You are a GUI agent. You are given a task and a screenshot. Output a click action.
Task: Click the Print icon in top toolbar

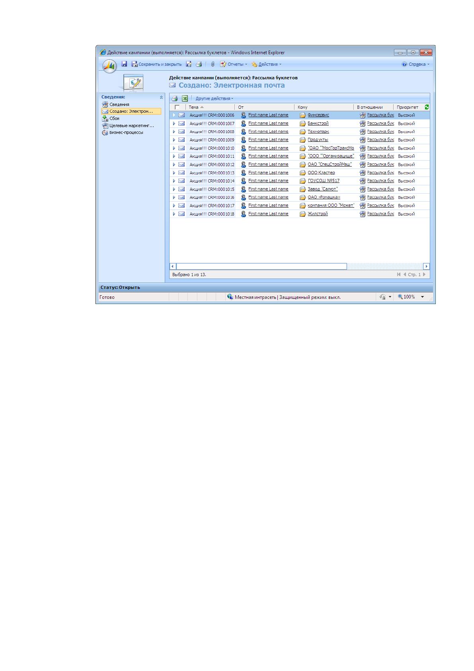click(199, 64)
